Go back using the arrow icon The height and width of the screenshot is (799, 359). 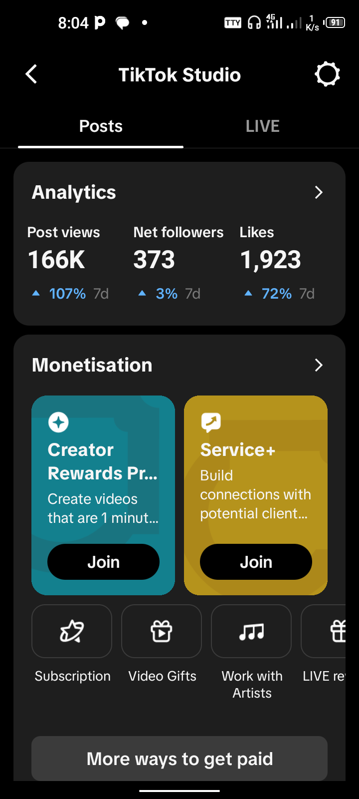31,74
